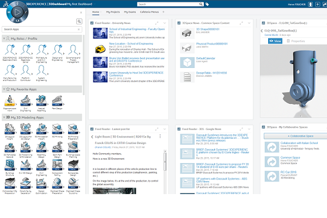The image size is (327, 218).
Task: Select the Platform Contributor role
Action: pyautogui.click(x=26, y=73)
